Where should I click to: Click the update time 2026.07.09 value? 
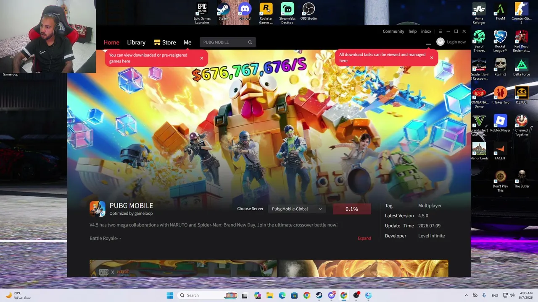(x=429, y=226)
